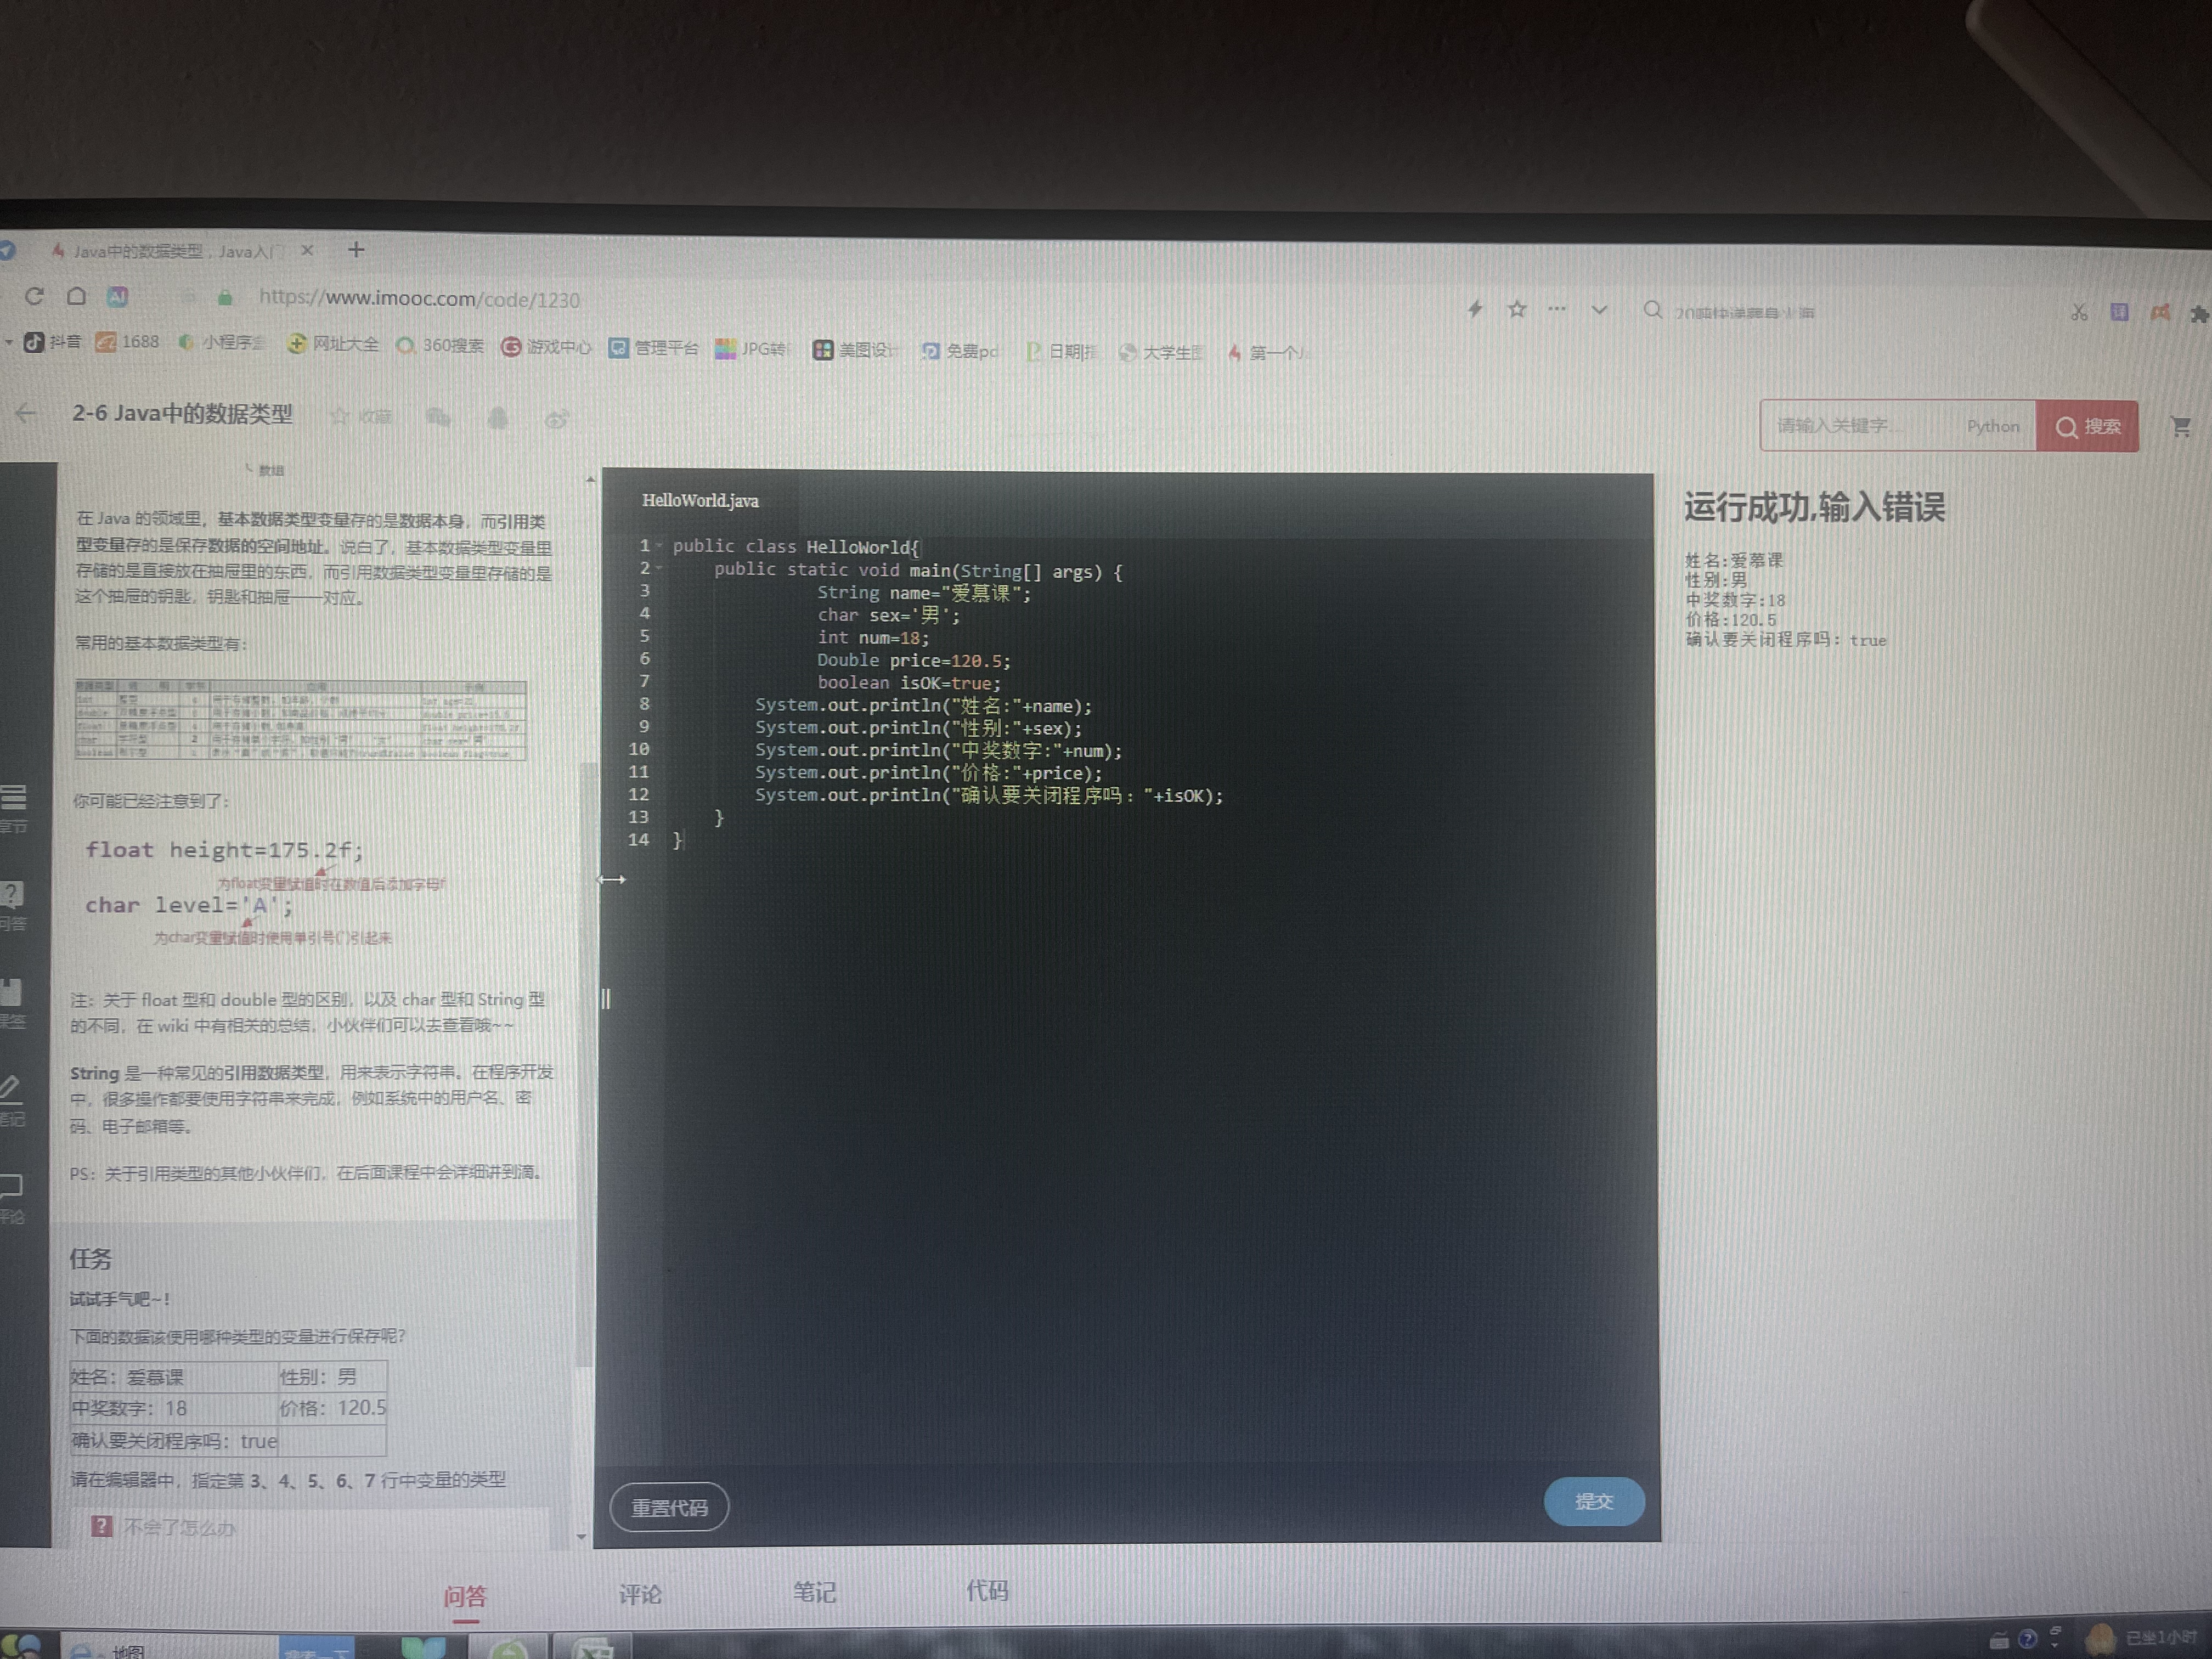
Task: Reload the page with refresh icon
Action: [x=34, y=296]
